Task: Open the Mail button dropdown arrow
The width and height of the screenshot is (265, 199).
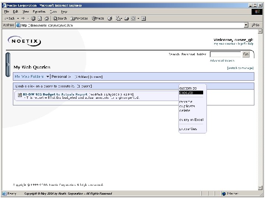Action: pos(121,18)
